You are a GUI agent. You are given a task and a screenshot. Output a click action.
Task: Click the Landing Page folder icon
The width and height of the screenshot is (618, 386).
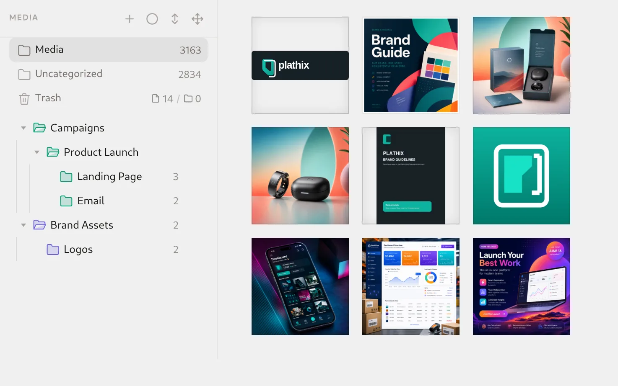tap(66, 177)
